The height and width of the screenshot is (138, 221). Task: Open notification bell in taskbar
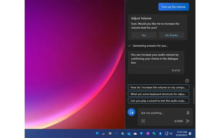(x=190, y=134)
